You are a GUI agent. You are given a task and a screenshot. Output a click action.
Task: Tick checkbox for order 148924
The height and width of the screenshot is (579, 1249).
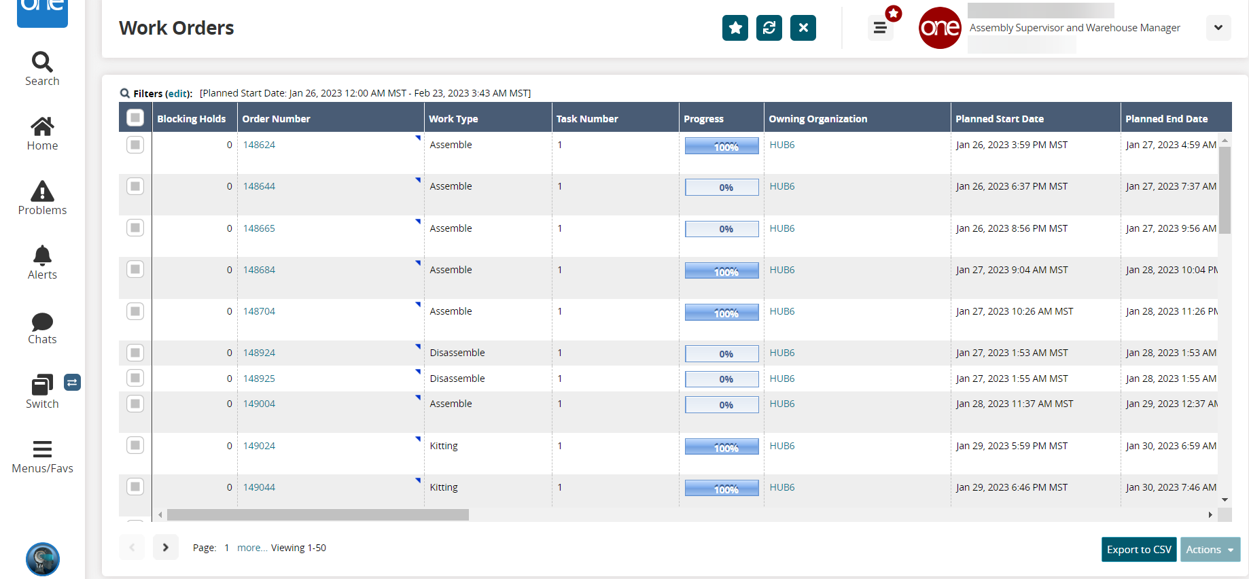point(135,353)
